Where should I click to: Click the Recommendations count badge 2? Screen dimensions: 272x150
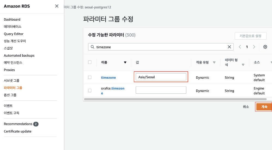click(36, 124)
